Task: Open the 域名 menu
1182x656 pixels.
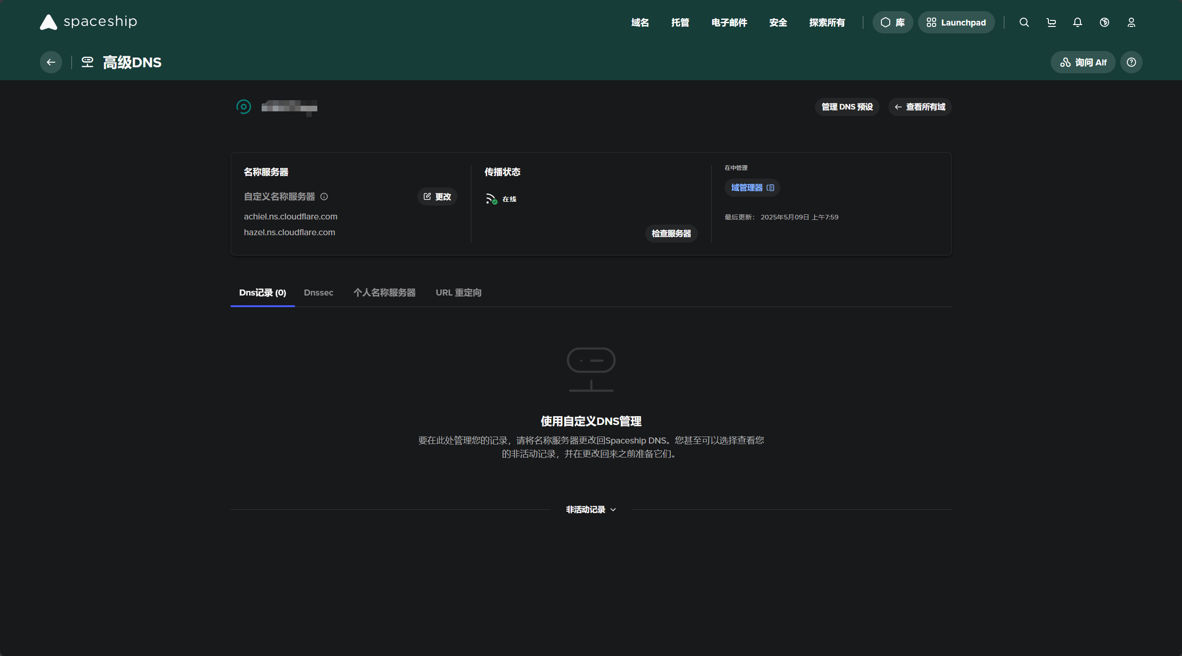Action: [640, 22]
